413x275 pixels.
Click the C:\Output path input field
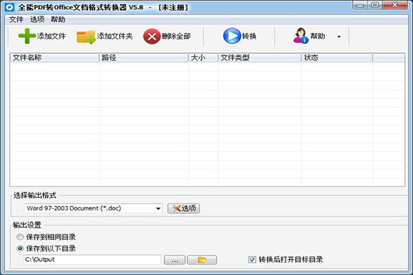pyautogui.click(x=92, y=259)
